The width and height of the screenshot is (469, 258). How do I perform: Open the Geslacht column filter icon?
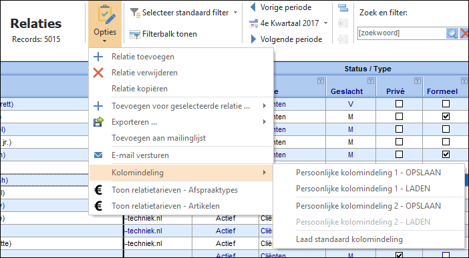[371, 81]
